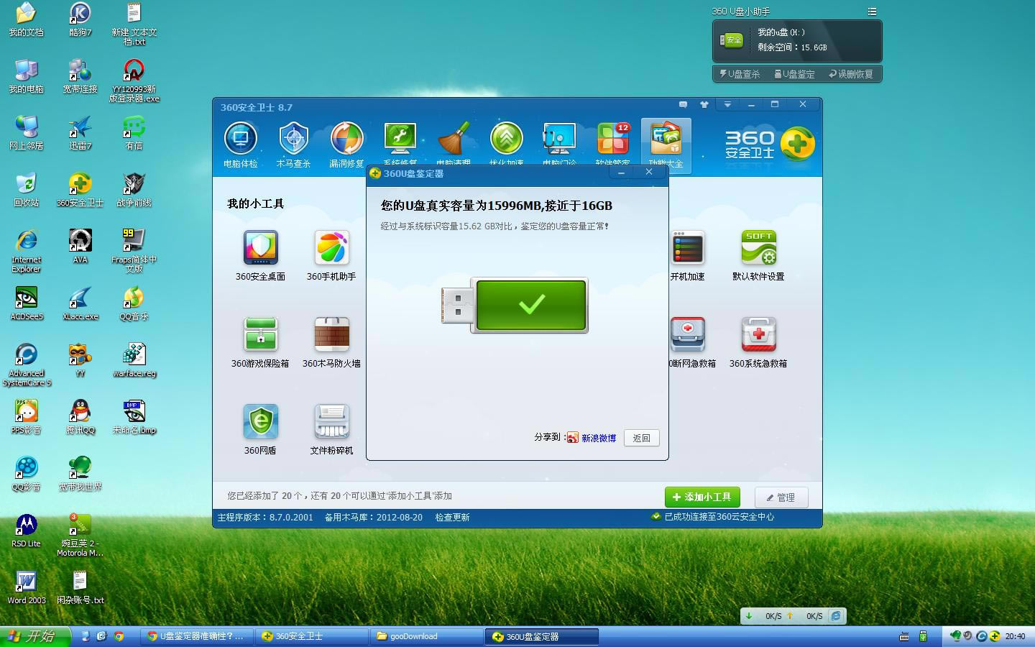Click the skin (shirt) icon in title bar
1035x647 pixels.
(704, 105)
